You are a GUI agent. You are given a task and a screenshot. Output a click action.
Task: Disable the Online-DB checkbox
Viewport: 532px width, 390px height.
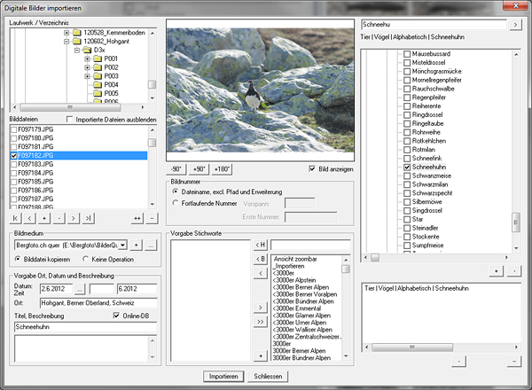[116, 314]
